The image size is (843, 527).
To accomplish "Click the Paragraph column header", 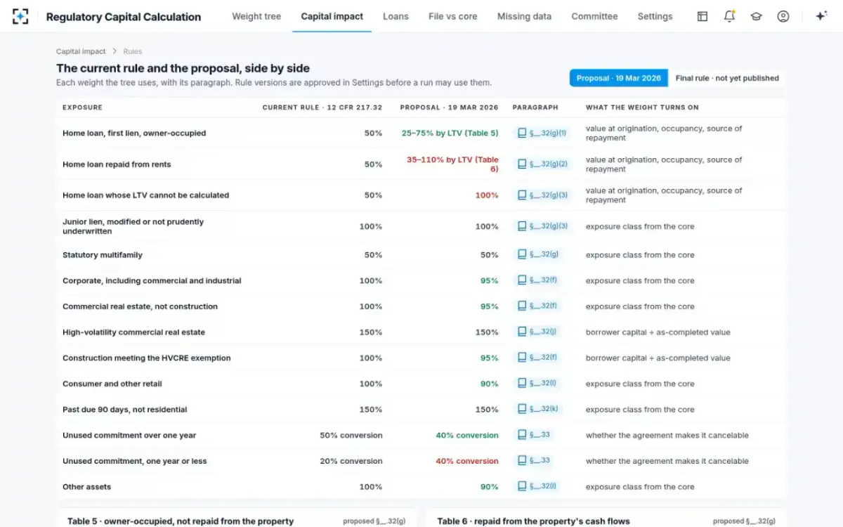I will point(535,108).
